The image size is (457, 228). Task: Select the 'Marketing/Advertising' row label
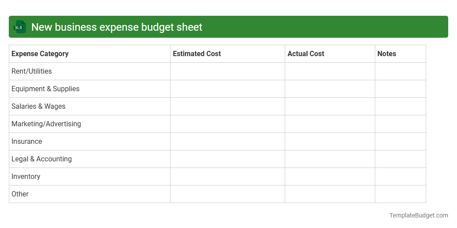(x=46, y=124)
